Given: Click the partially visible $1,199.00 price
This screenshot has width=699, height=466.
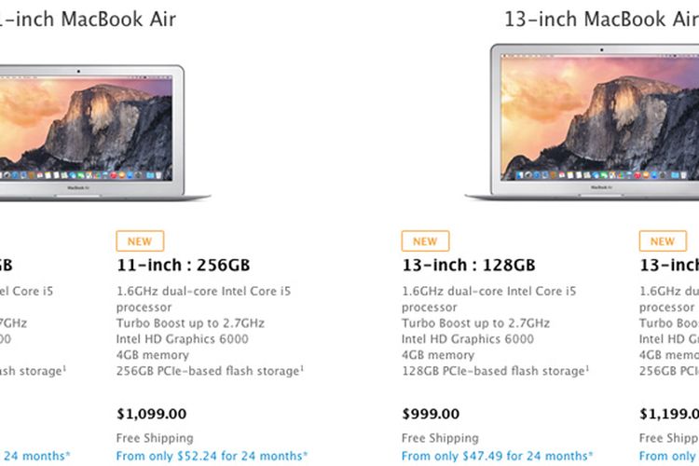Looking at the screenshot, I should [669, 414].
